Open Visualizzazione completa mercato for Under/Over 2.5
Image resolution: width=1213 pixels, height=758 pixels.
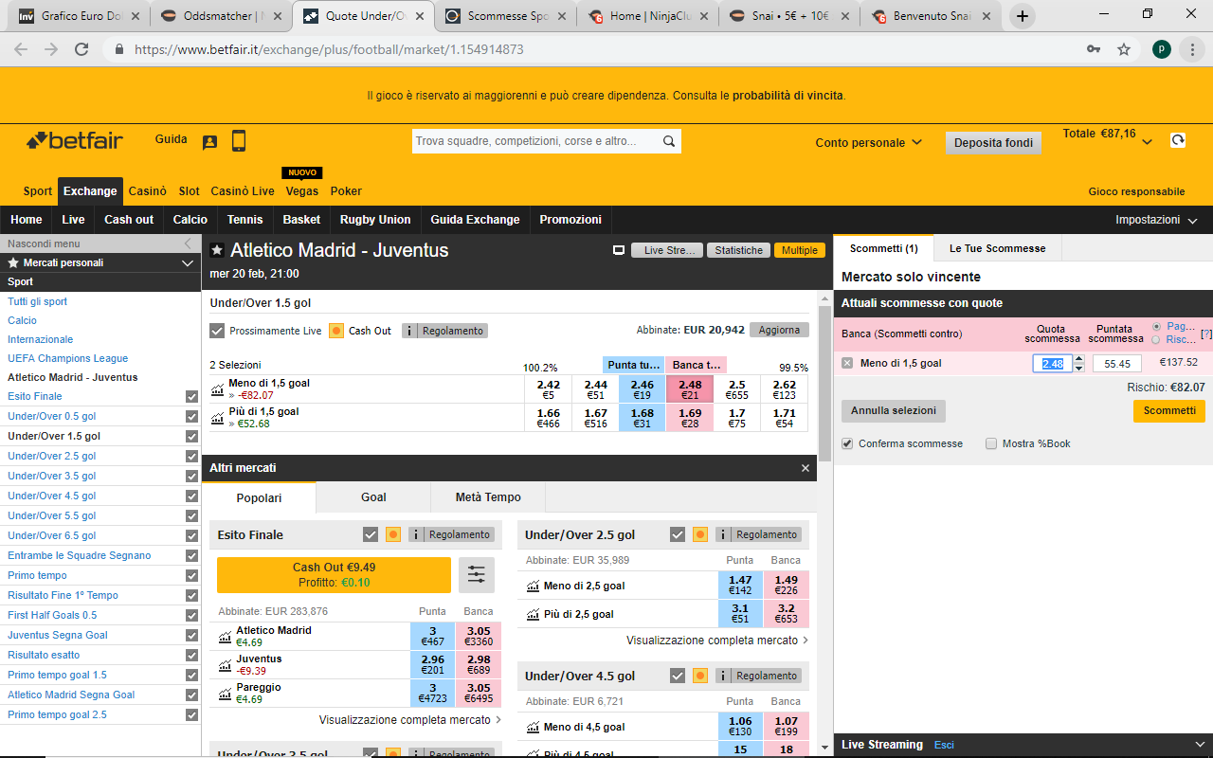717,641
